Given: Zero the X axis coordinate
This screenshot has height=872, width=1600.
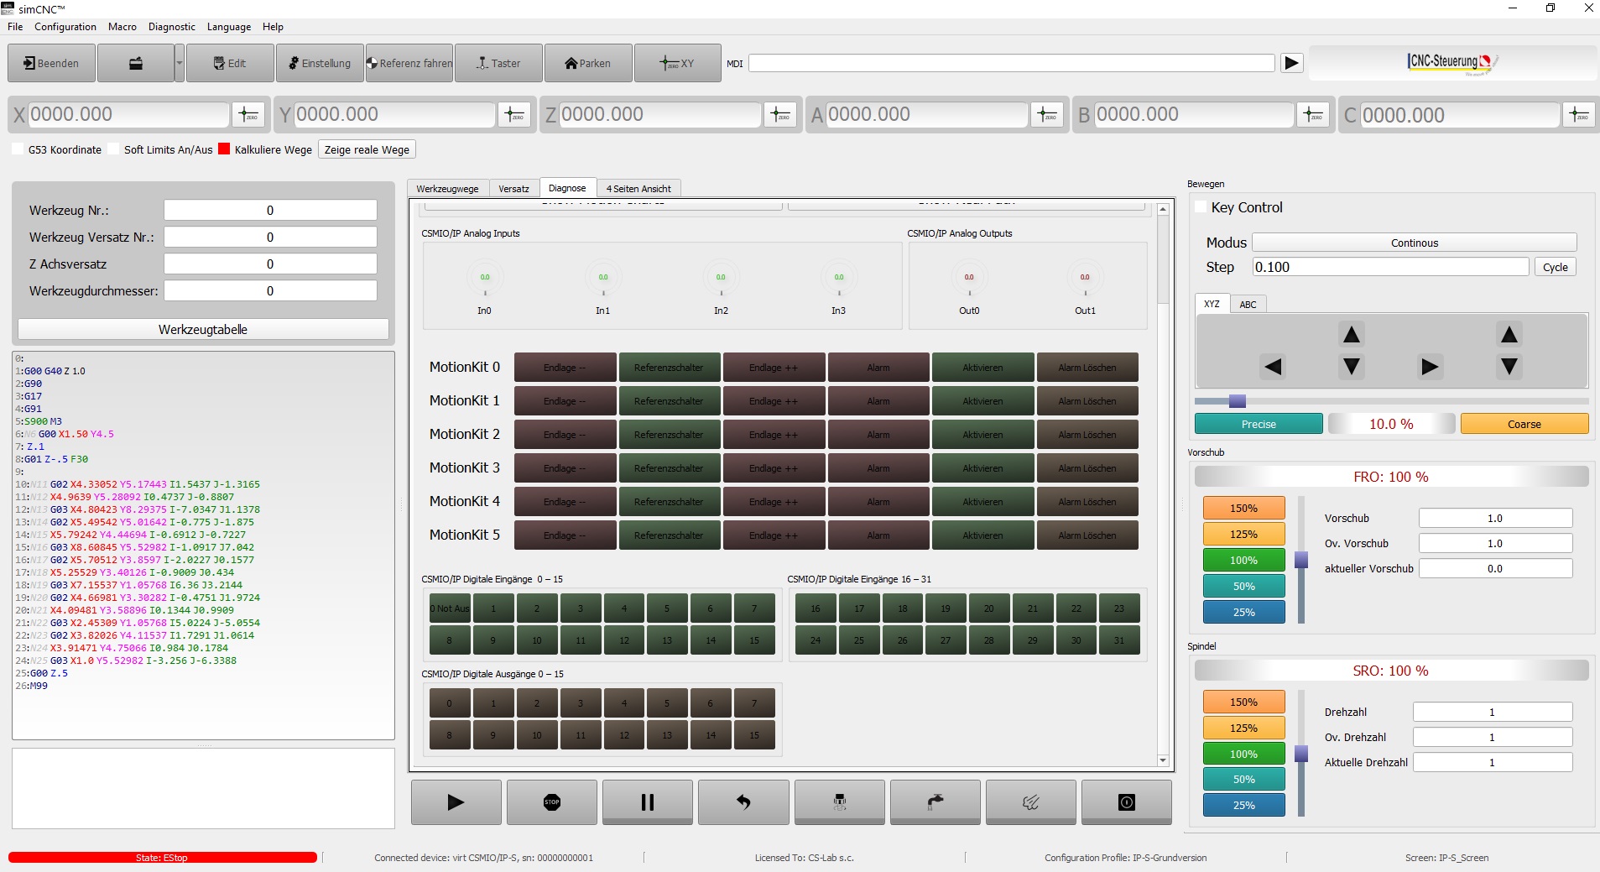Looking at the screenshot, I should click(x=248, y=115).
